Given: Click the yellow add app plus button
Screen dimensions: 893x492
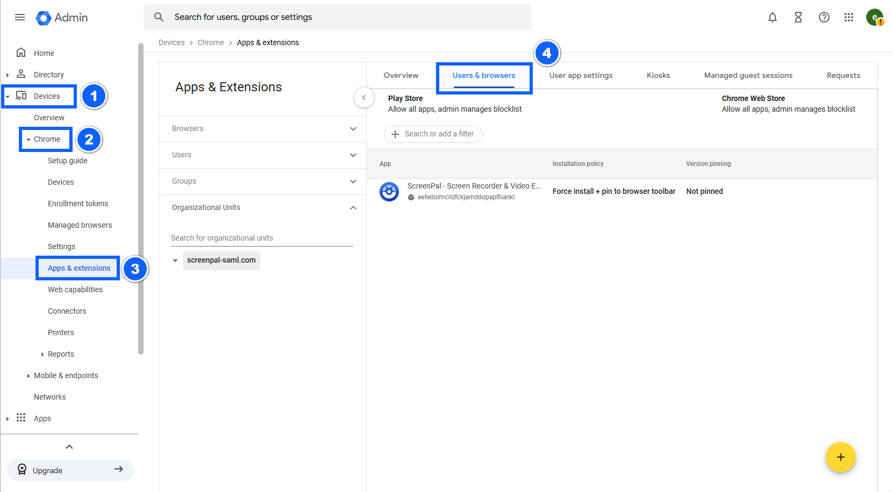Looking at the screenshot, I should (841, 457).
